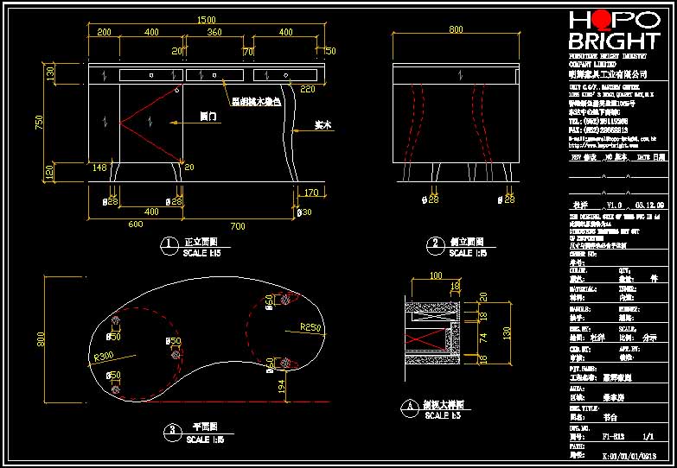Select the 170 dimension at the right foot
This screenshot has height=468, width=677.
click(x=311, y=193)
